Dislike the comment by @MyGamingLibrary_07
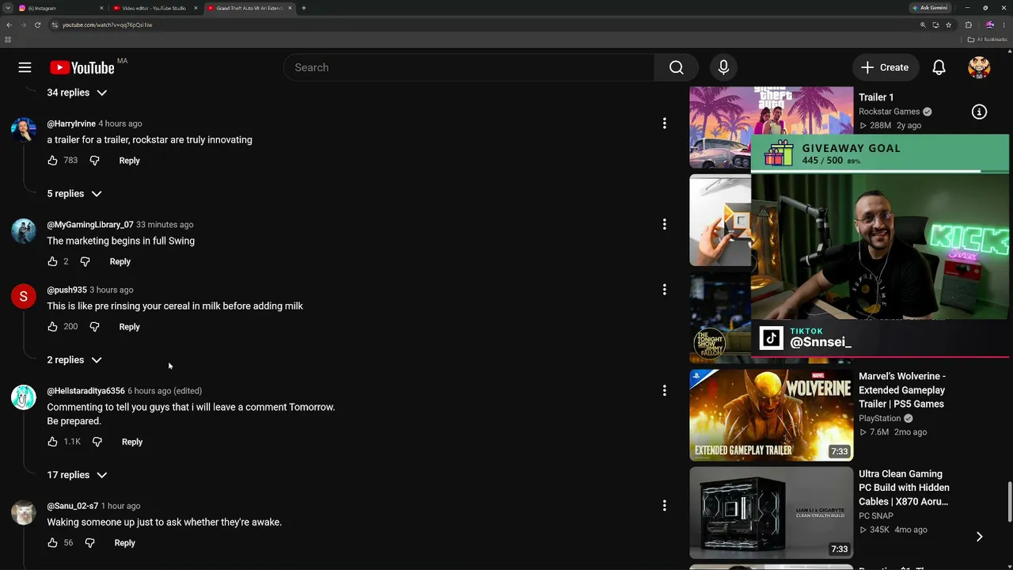This screenshot has height=570, width=1013. click(x=85, y=261)
